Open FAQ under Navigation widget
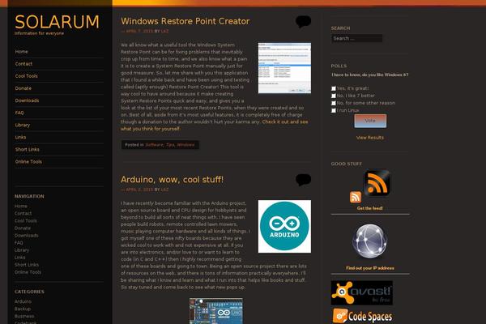Image resolution: width=486 pixels, height=324 pixels. 19,243
